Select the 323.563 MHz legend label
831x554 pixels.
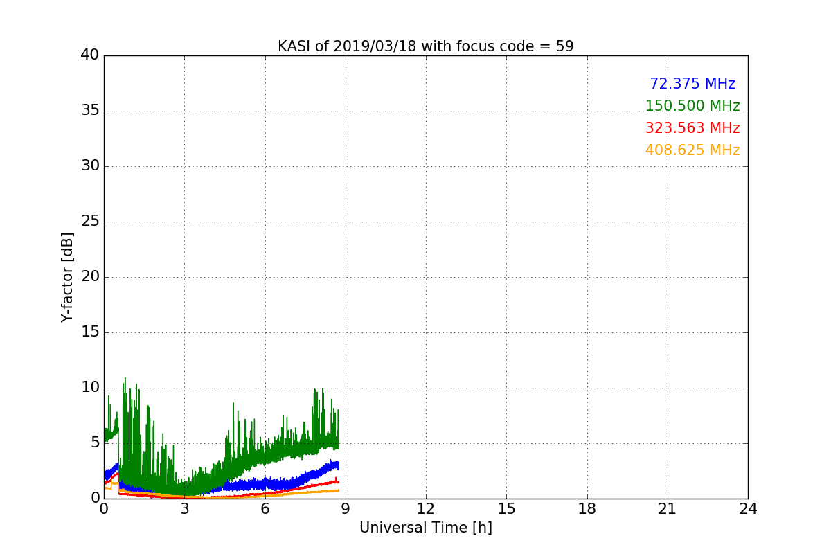(692, 128)
